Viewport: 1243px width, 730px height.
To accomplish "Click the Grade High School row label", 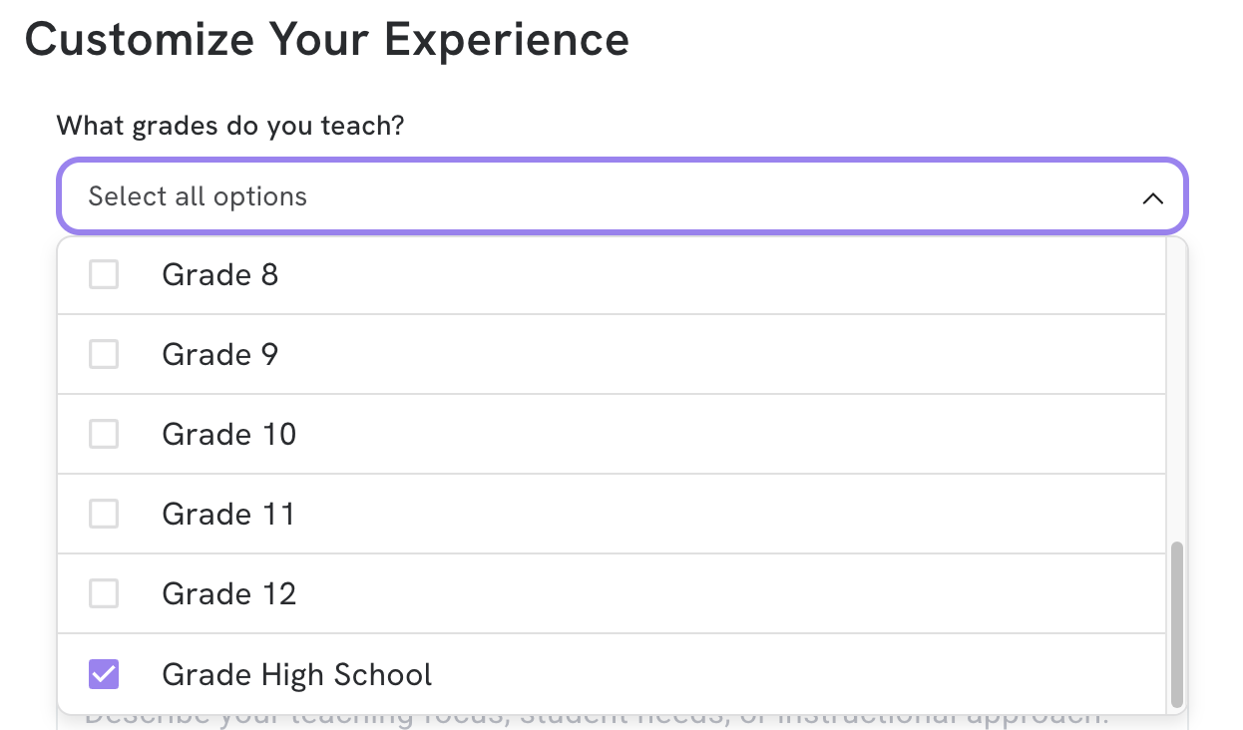I will [296, 674].
